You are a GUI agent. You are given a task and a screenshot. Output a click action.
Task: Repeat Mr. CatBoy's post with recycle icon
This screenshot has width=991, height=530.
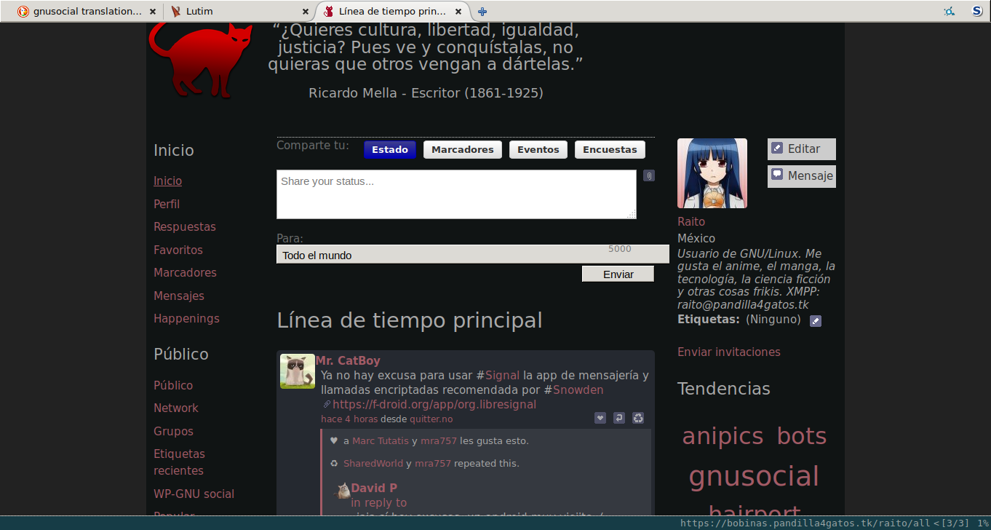(638, 418)
